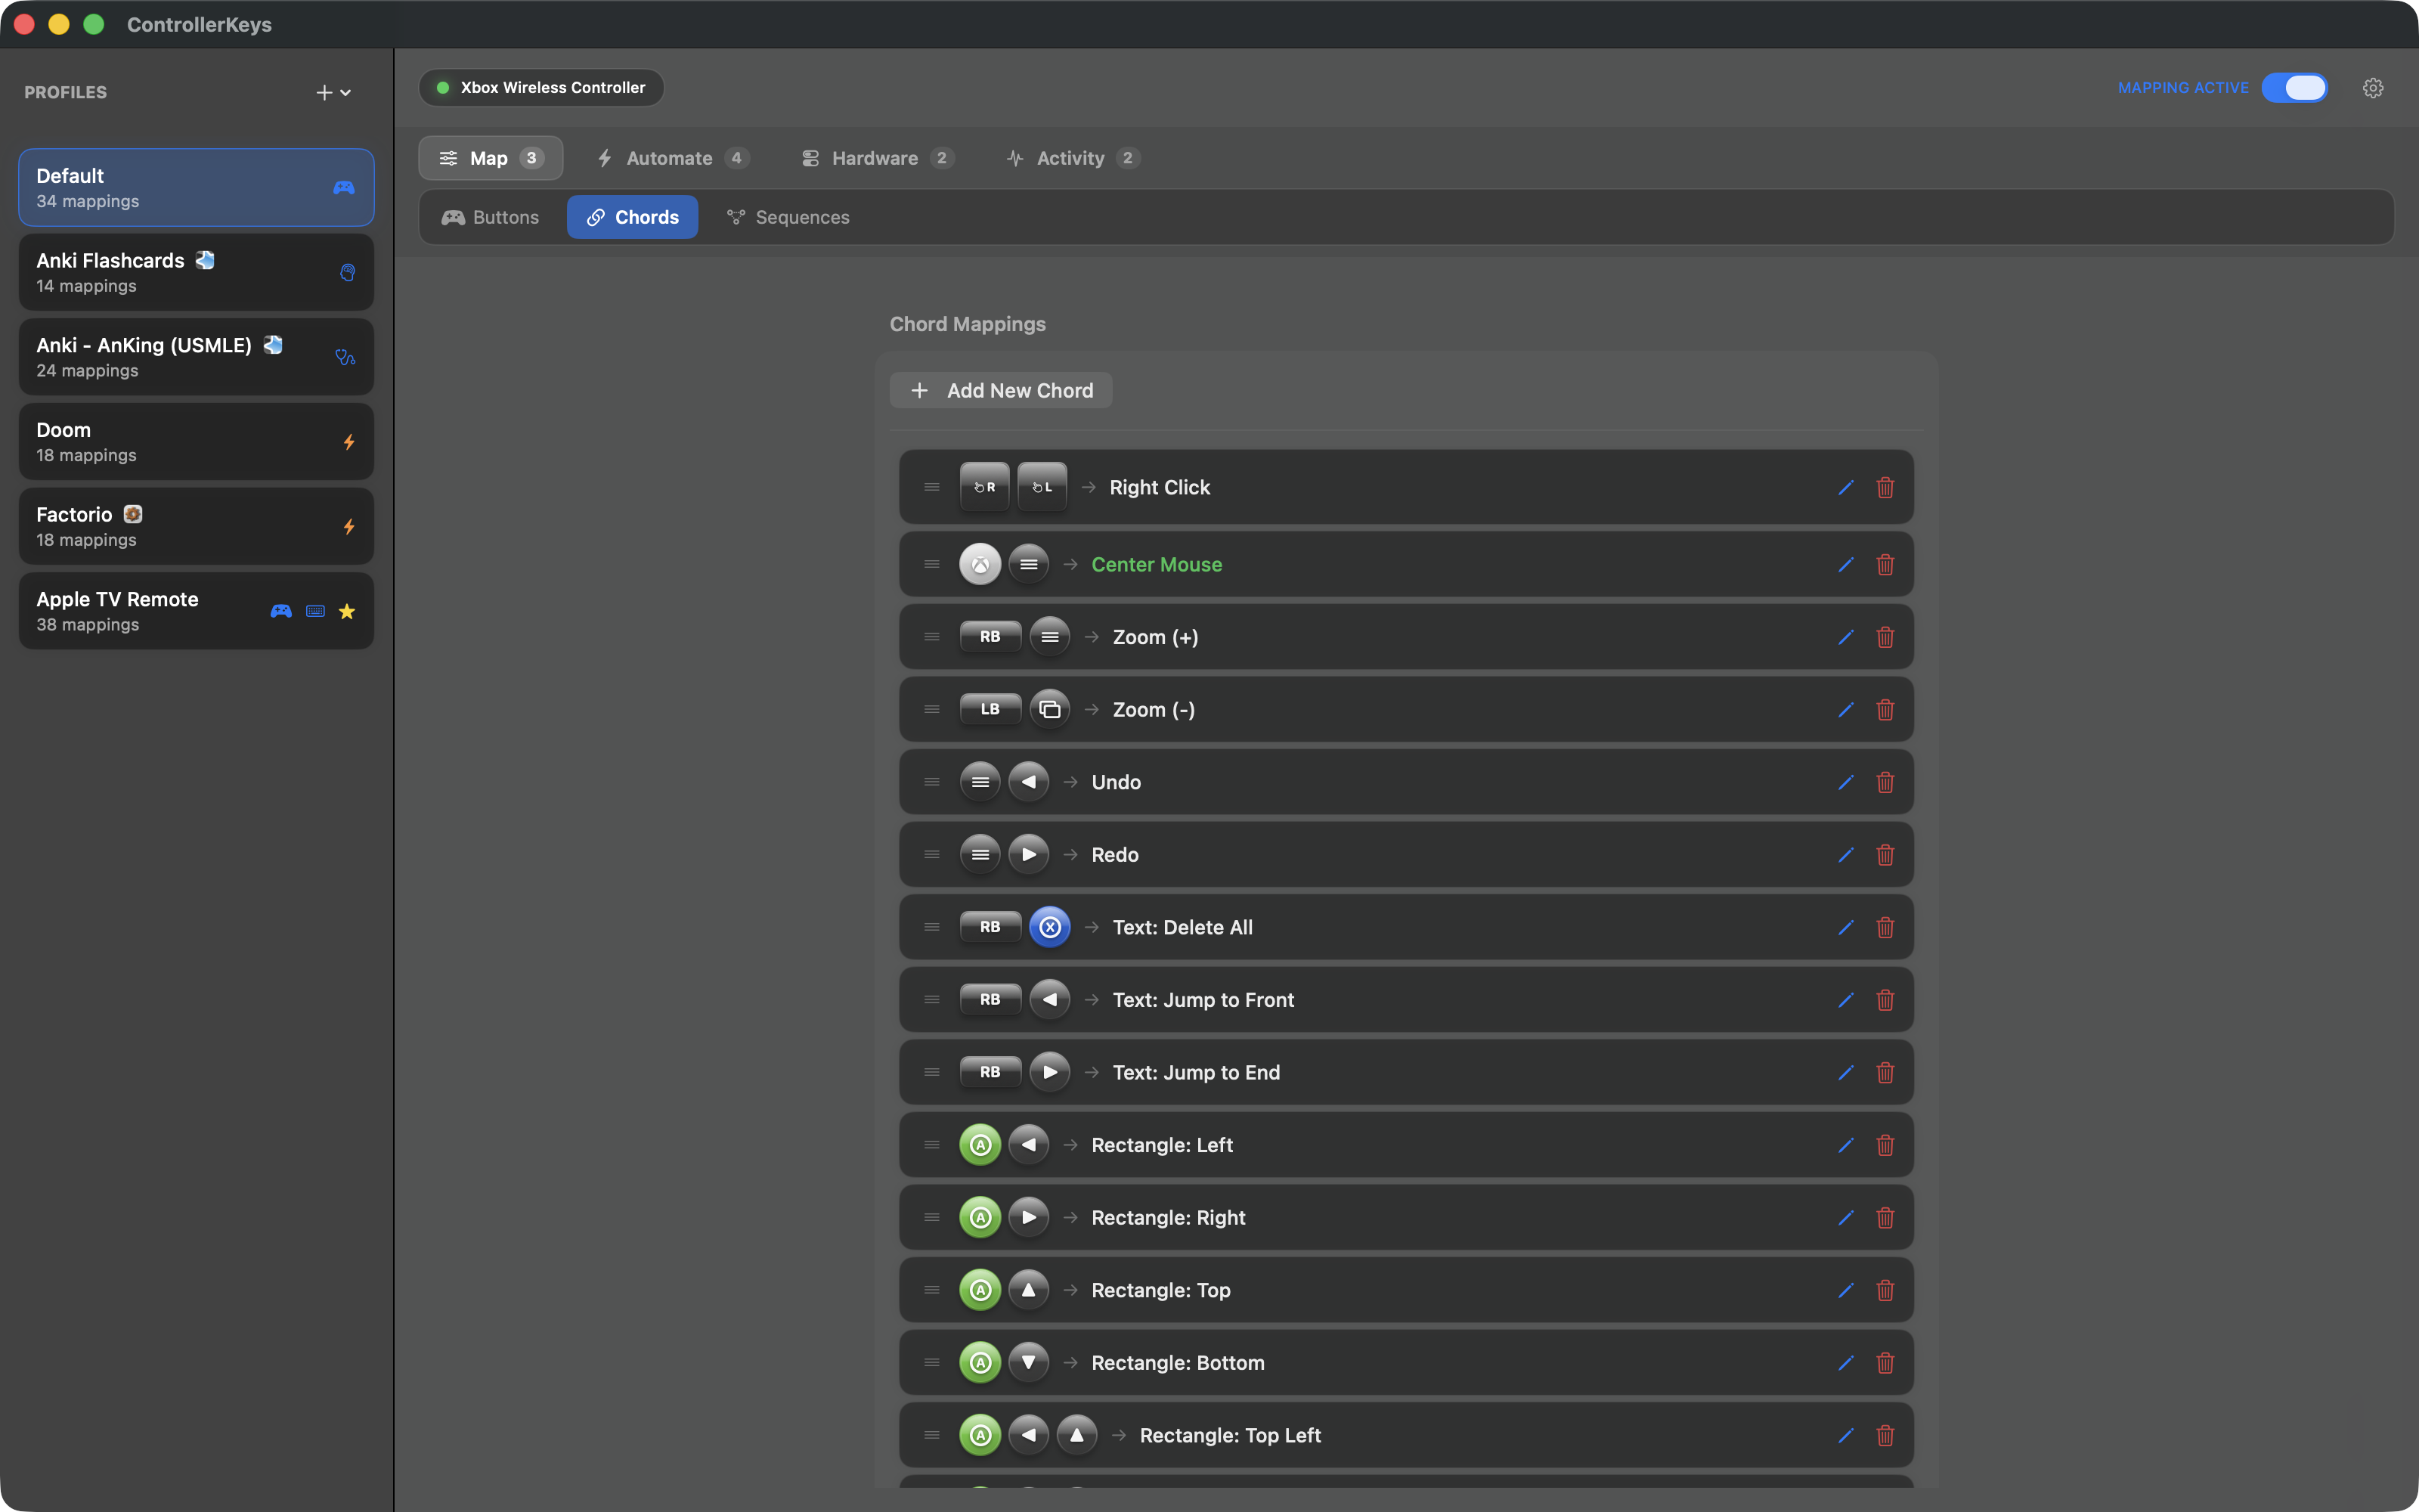Select the Anki Flashcards profile
Image resolution: width=2419 pixels, height=1512 pixels.
click(x=196, y=272)
